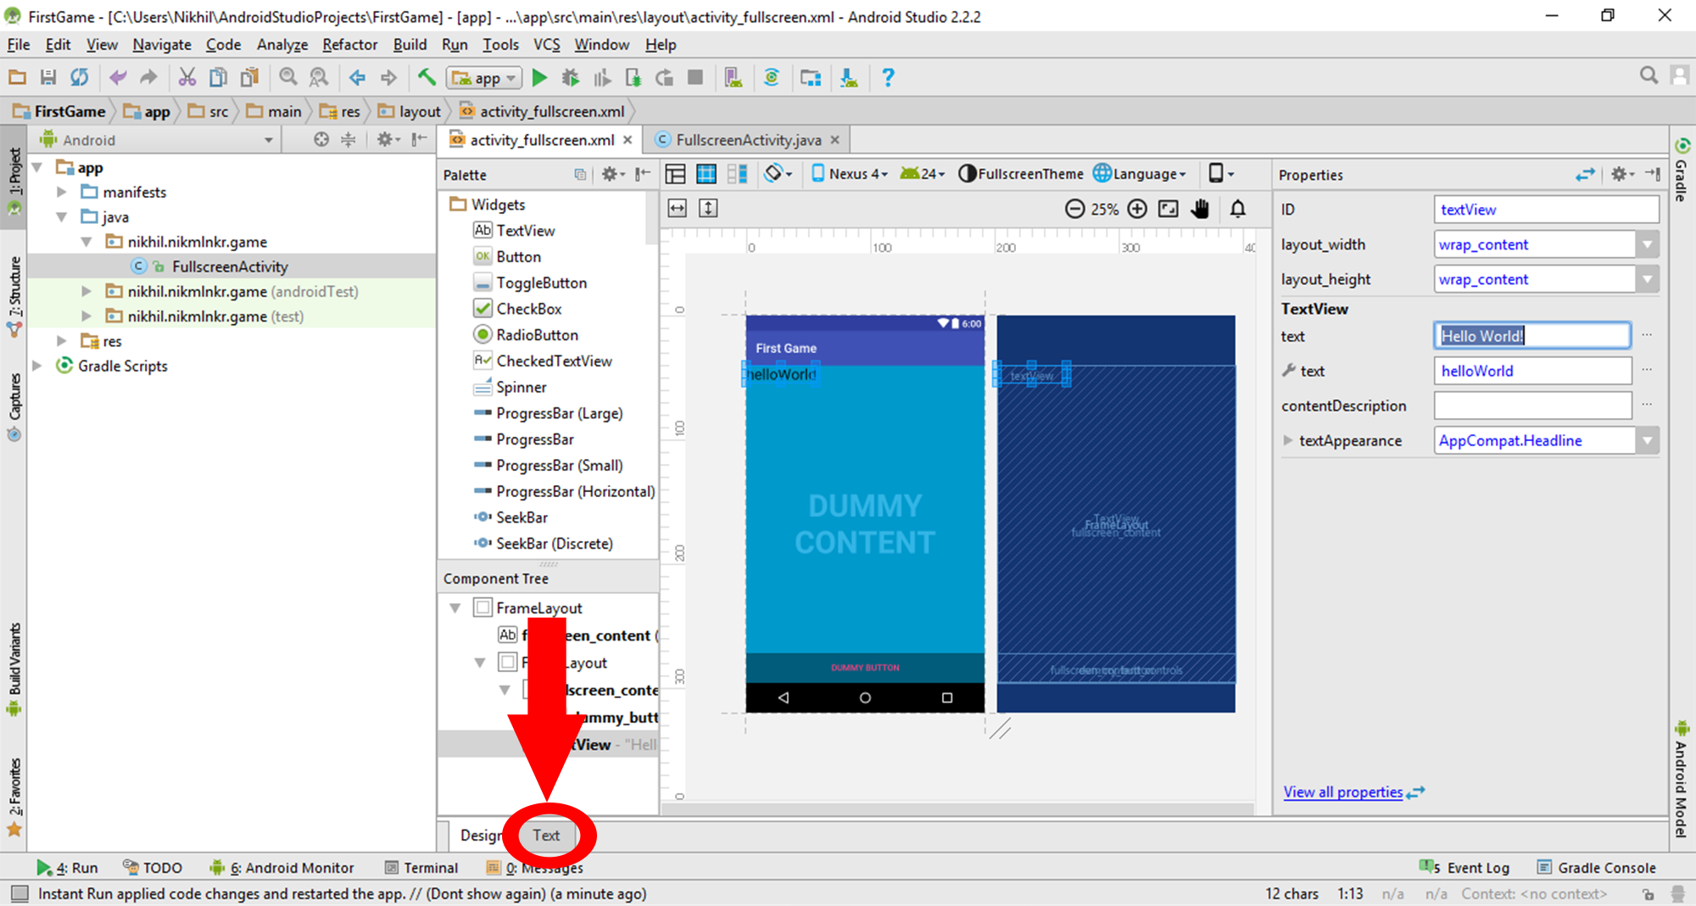Open the Event Log button
Screen dimensions: 1696x906
click(x=1464, y=868)
